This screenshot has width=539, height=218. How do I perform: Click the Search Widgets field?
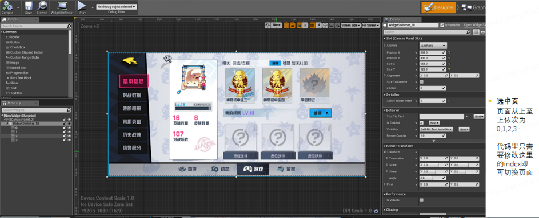click(x=36, y=110)
